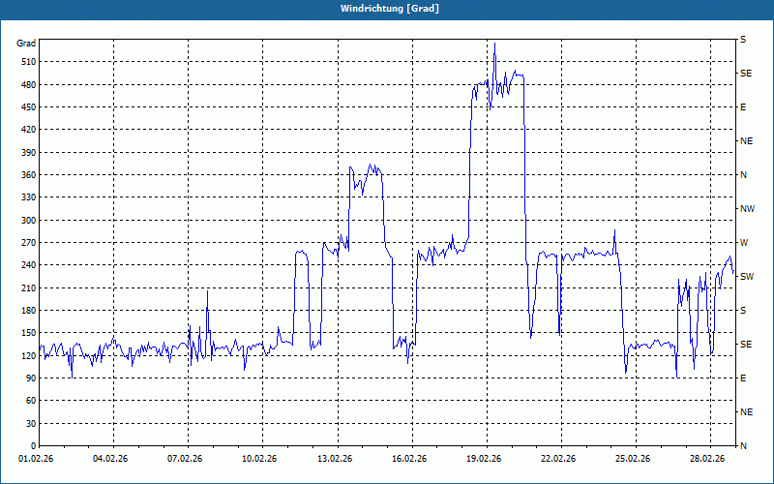Click the NE compass label beside the 390 gridline
This screenshot has width=774, height=484.
tap(747, 141)
